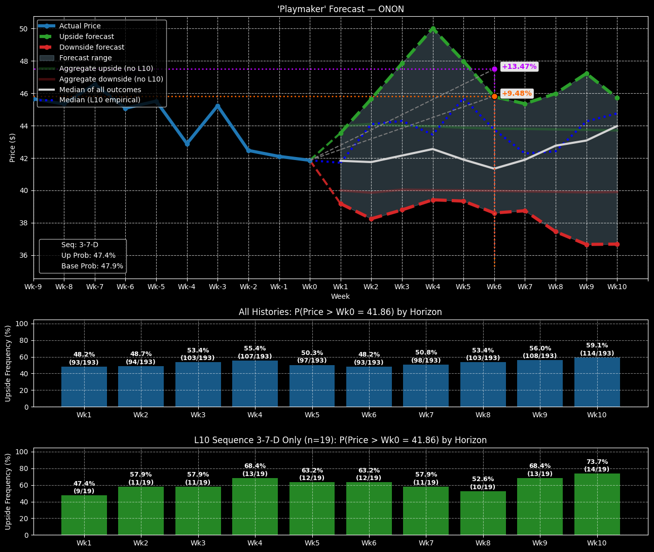Screen dimensions: 654x552
Task: Select the "Forecast range" legend entry
Action: (x=75, y=58)
